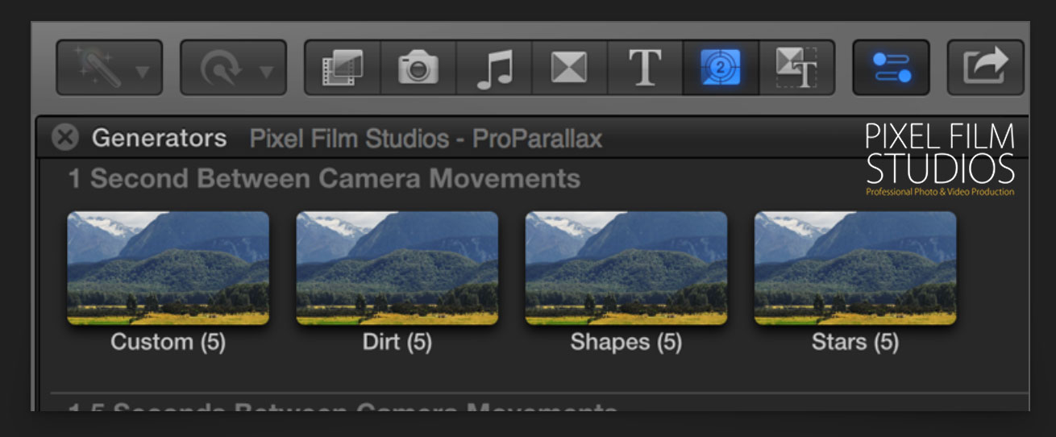Open the Retime speed dropdown
The image size is (1056, 437).
(x=232, y=68)
